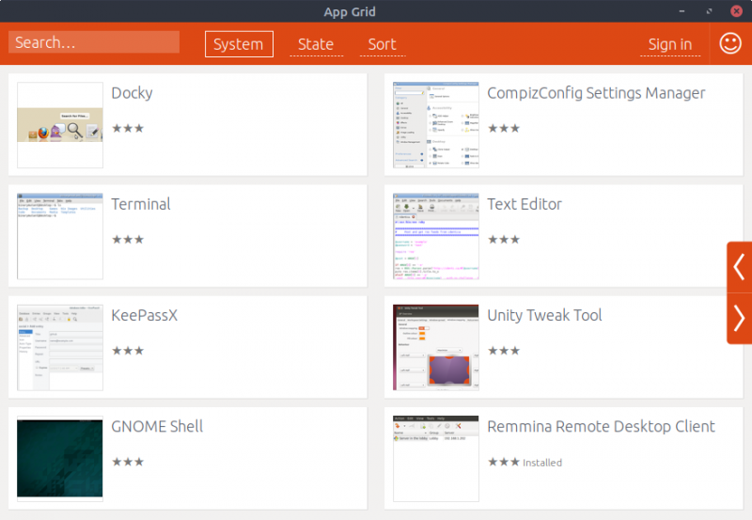Focus the Search input field
The image size is (752, 520).
[x=94, y=42]
